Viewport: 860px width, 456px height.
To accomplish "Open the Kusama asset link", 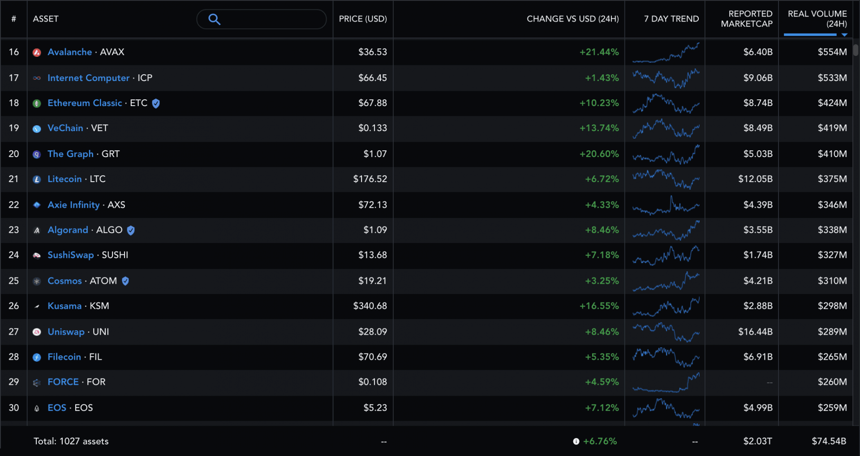I will click(64, 306).
